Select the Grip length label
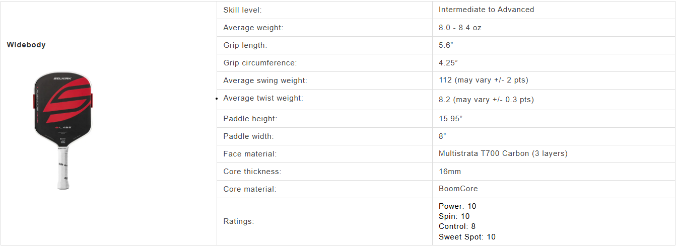The height and width of the screenshot is (246, 676). [x=245, y=45]
